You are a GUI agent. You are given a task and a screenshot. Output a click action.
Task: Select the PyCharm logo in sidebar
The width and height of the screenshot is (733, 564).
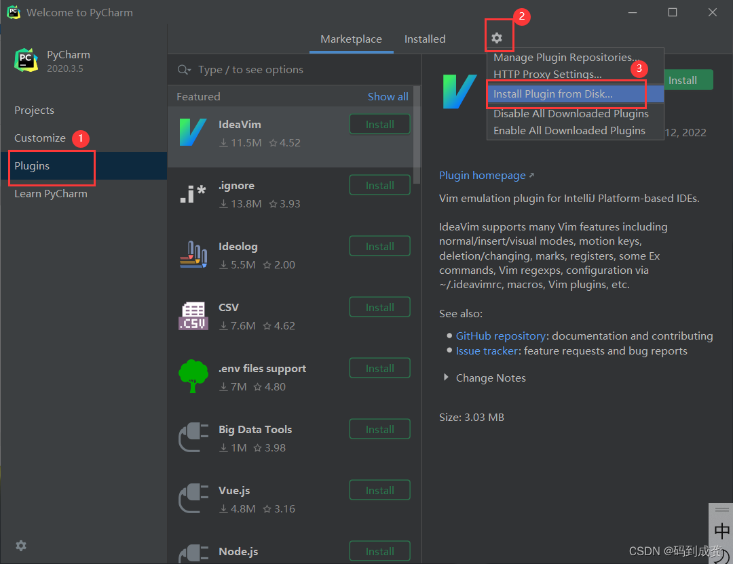click(26, 60)
